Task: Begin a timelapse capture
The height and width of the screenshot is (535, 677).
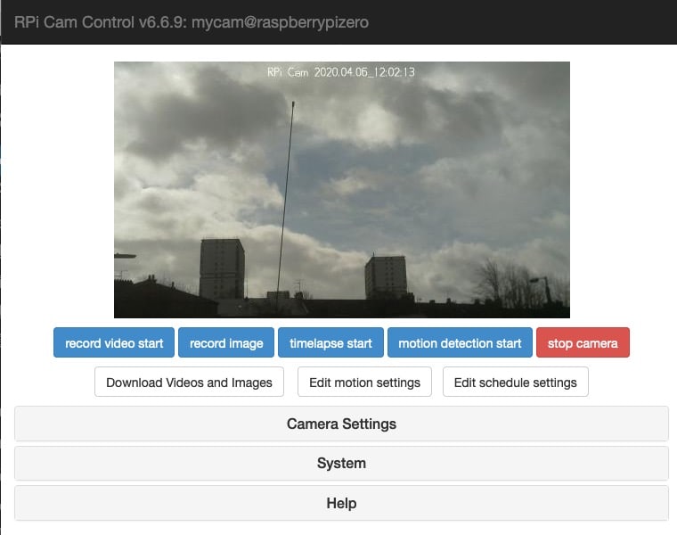Action: [330, 342]
